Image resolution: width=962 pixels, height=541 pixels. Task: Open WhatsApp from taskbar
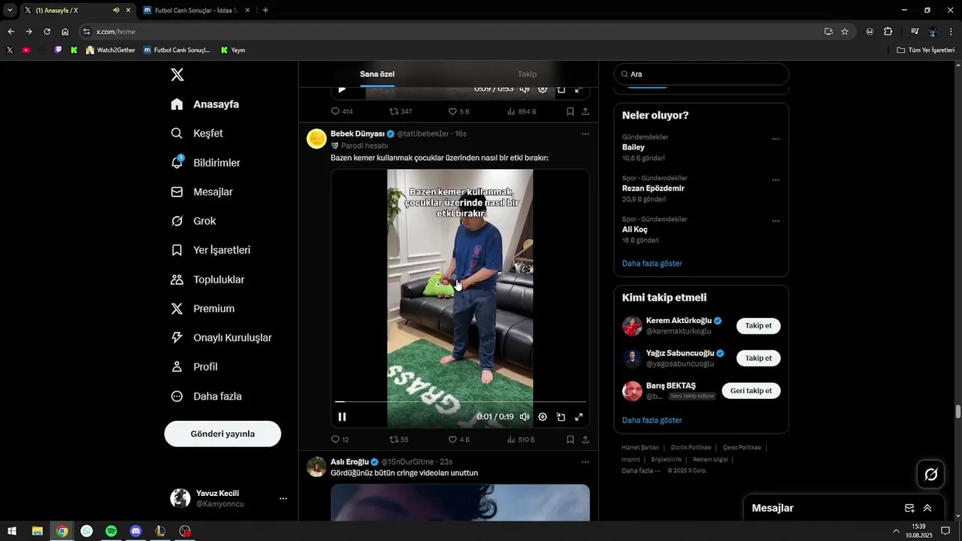86,531
